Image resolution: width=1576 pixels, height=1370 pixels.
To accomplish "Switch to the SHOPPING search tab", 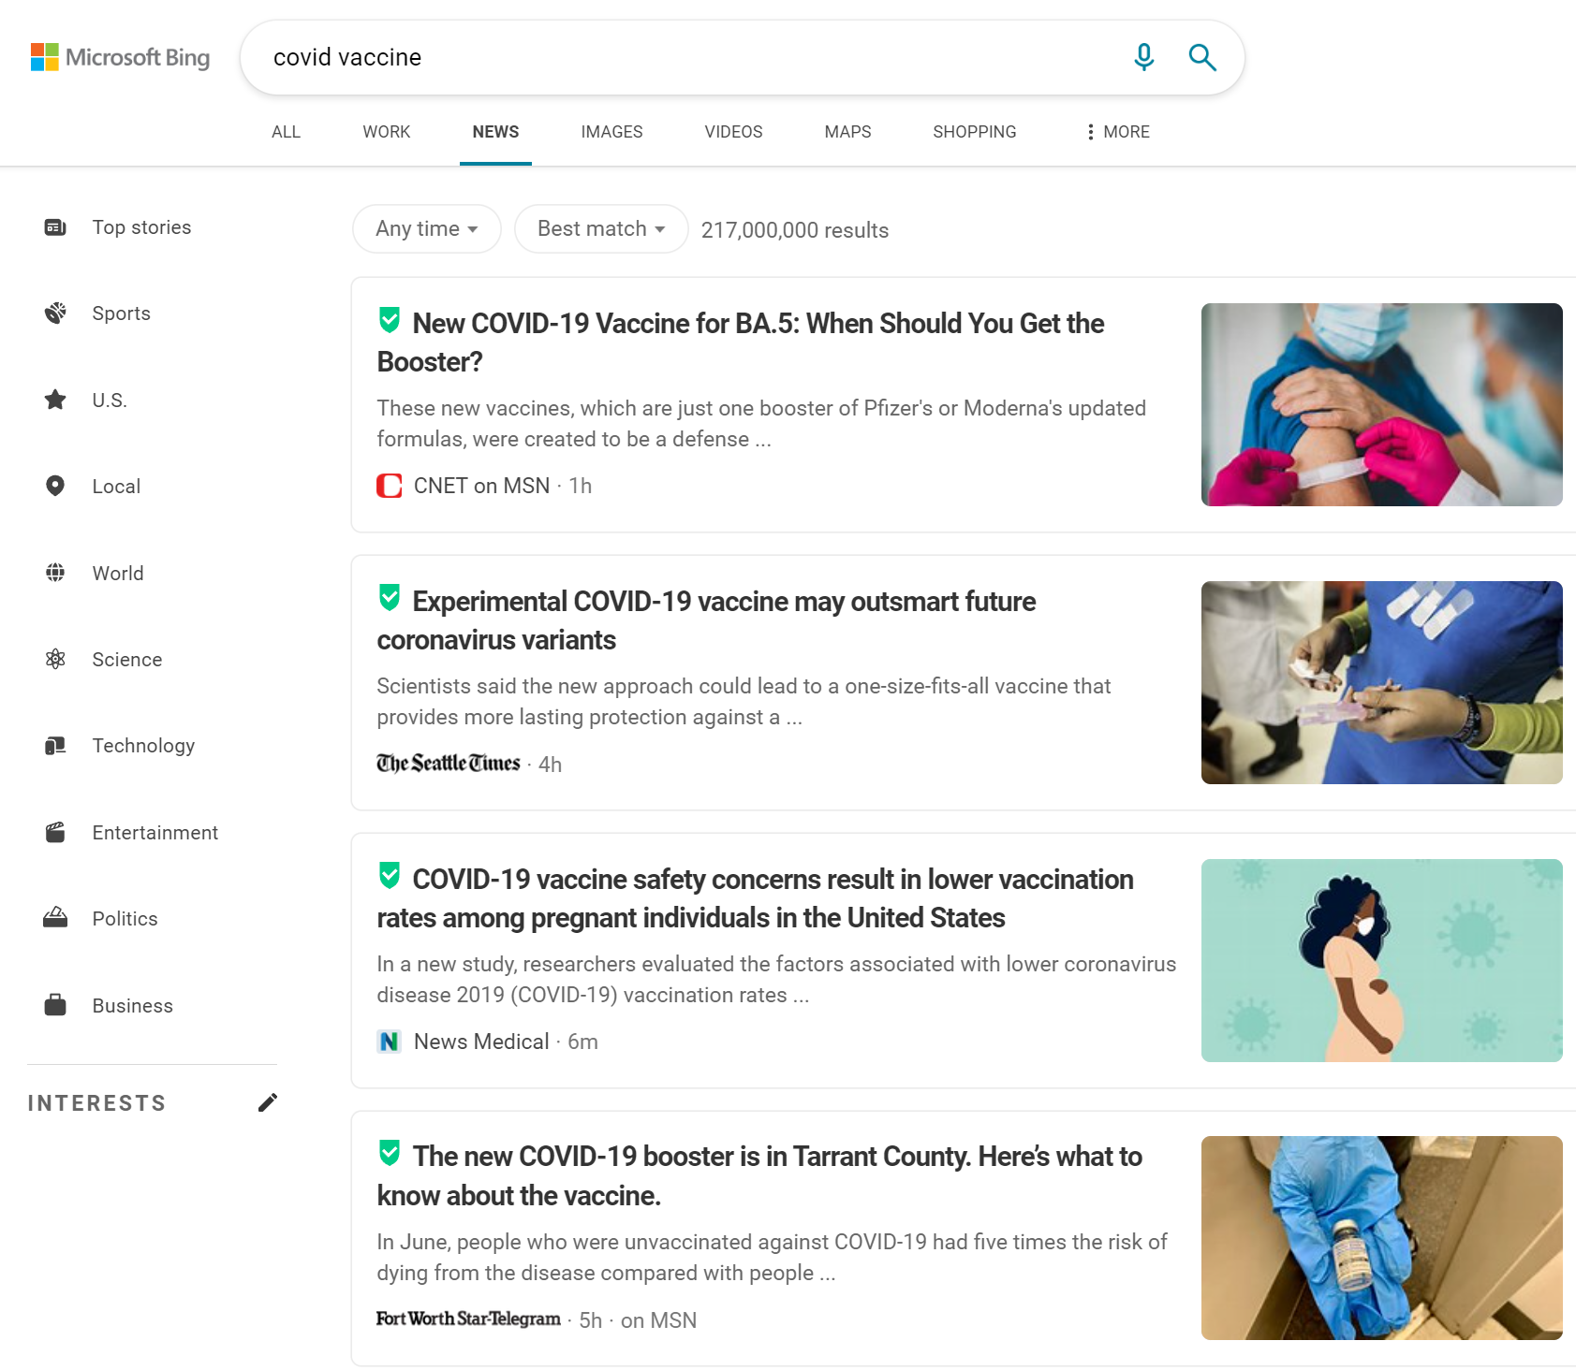I will pyautogui.click(x=975, y=132).
